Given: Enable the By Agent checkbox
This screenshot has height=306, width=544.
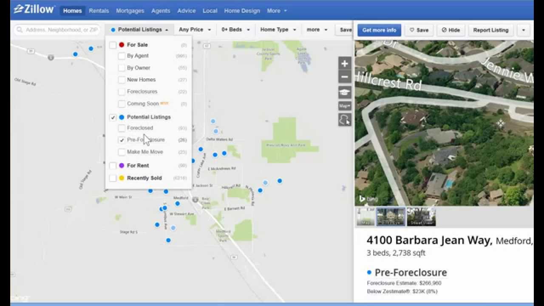Looking at the screenshot, I should (122, 56).
